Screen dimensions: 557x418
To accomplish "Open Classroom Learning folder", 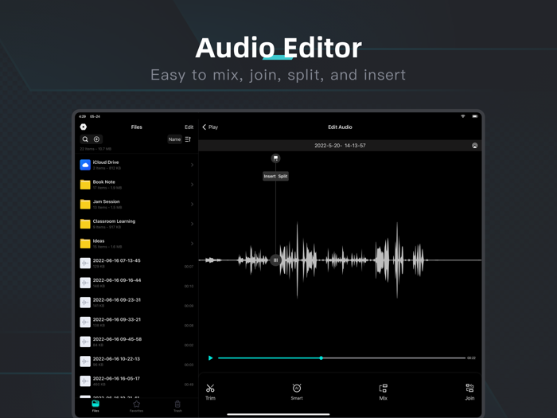I will point(136,224).
